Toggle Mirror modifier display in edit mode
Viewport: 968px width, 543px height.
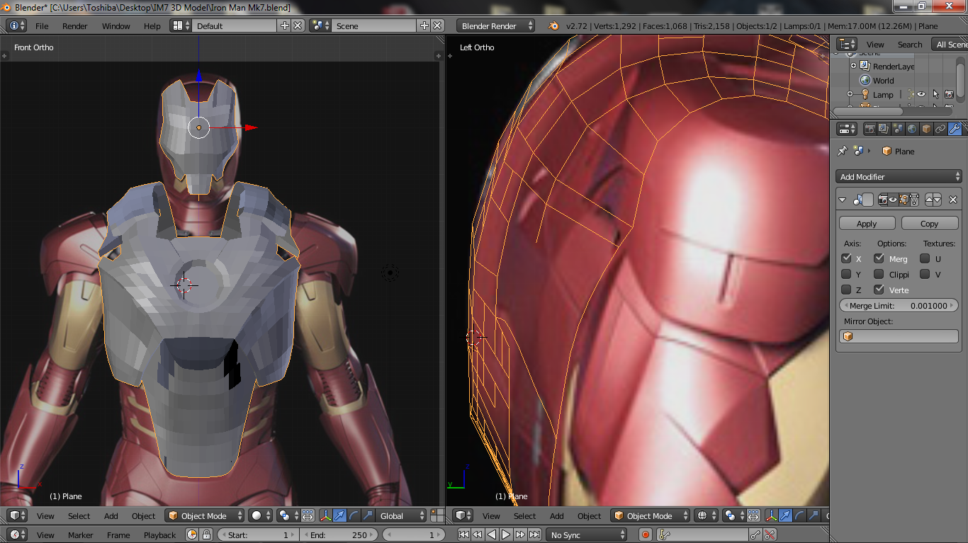tap(904, 200)
